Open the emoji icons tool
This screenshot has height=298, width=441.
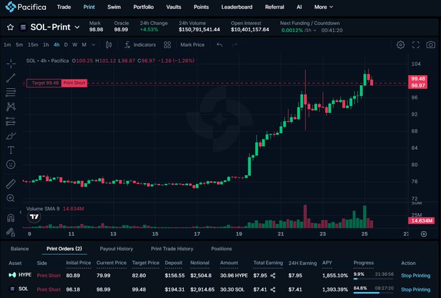coord(10,164)
